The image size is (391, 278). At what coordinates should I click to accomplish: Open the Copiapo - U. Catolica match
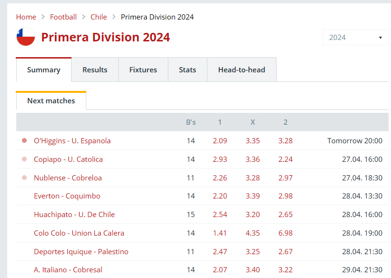[68, 159]
